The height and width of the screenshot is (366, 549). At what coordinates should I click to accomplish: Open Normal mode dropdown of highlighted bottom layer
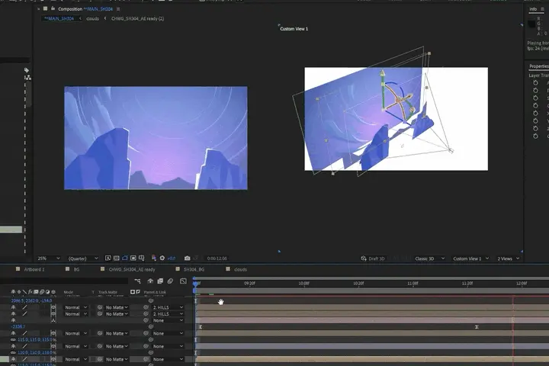(x=75, y=359)
